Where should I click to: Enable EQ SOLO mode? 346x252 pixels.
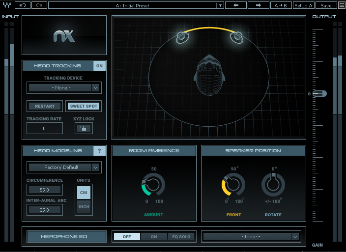pos(181,237)
